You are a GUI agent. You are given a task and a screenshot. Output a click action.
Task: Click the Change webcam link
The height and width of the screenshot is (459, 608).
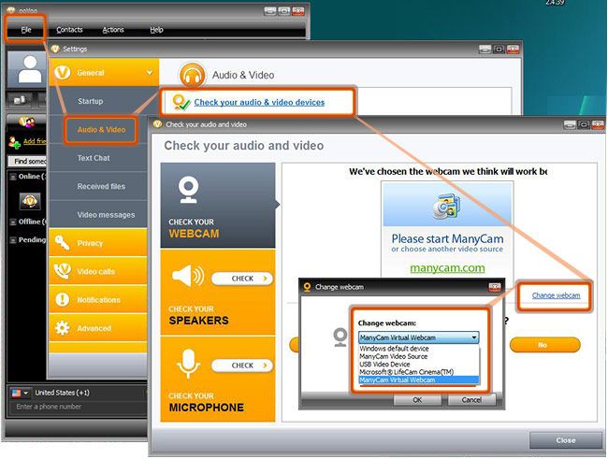tap(556, 295)
